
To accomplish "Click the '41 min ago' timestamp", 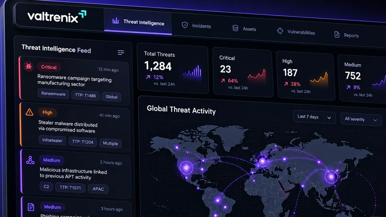I will coord(109,116).
